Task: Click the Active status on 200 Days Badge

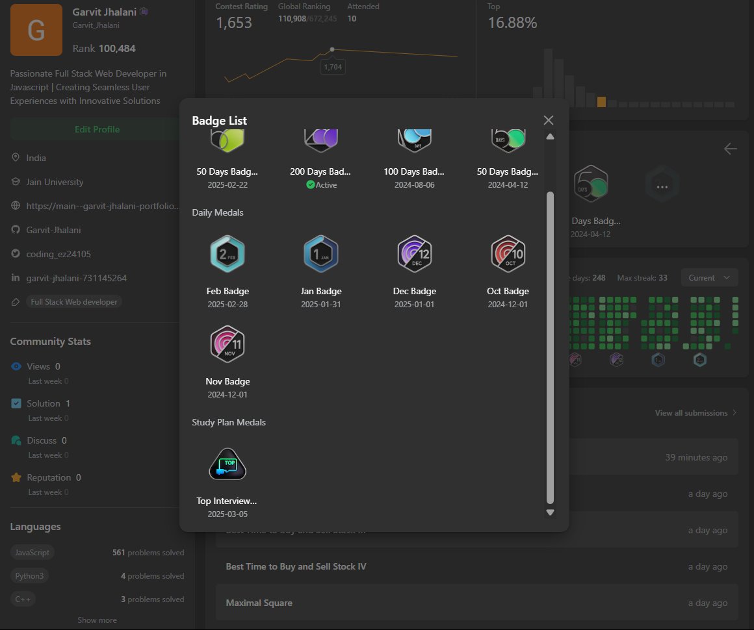Action: tap(321, 185)
